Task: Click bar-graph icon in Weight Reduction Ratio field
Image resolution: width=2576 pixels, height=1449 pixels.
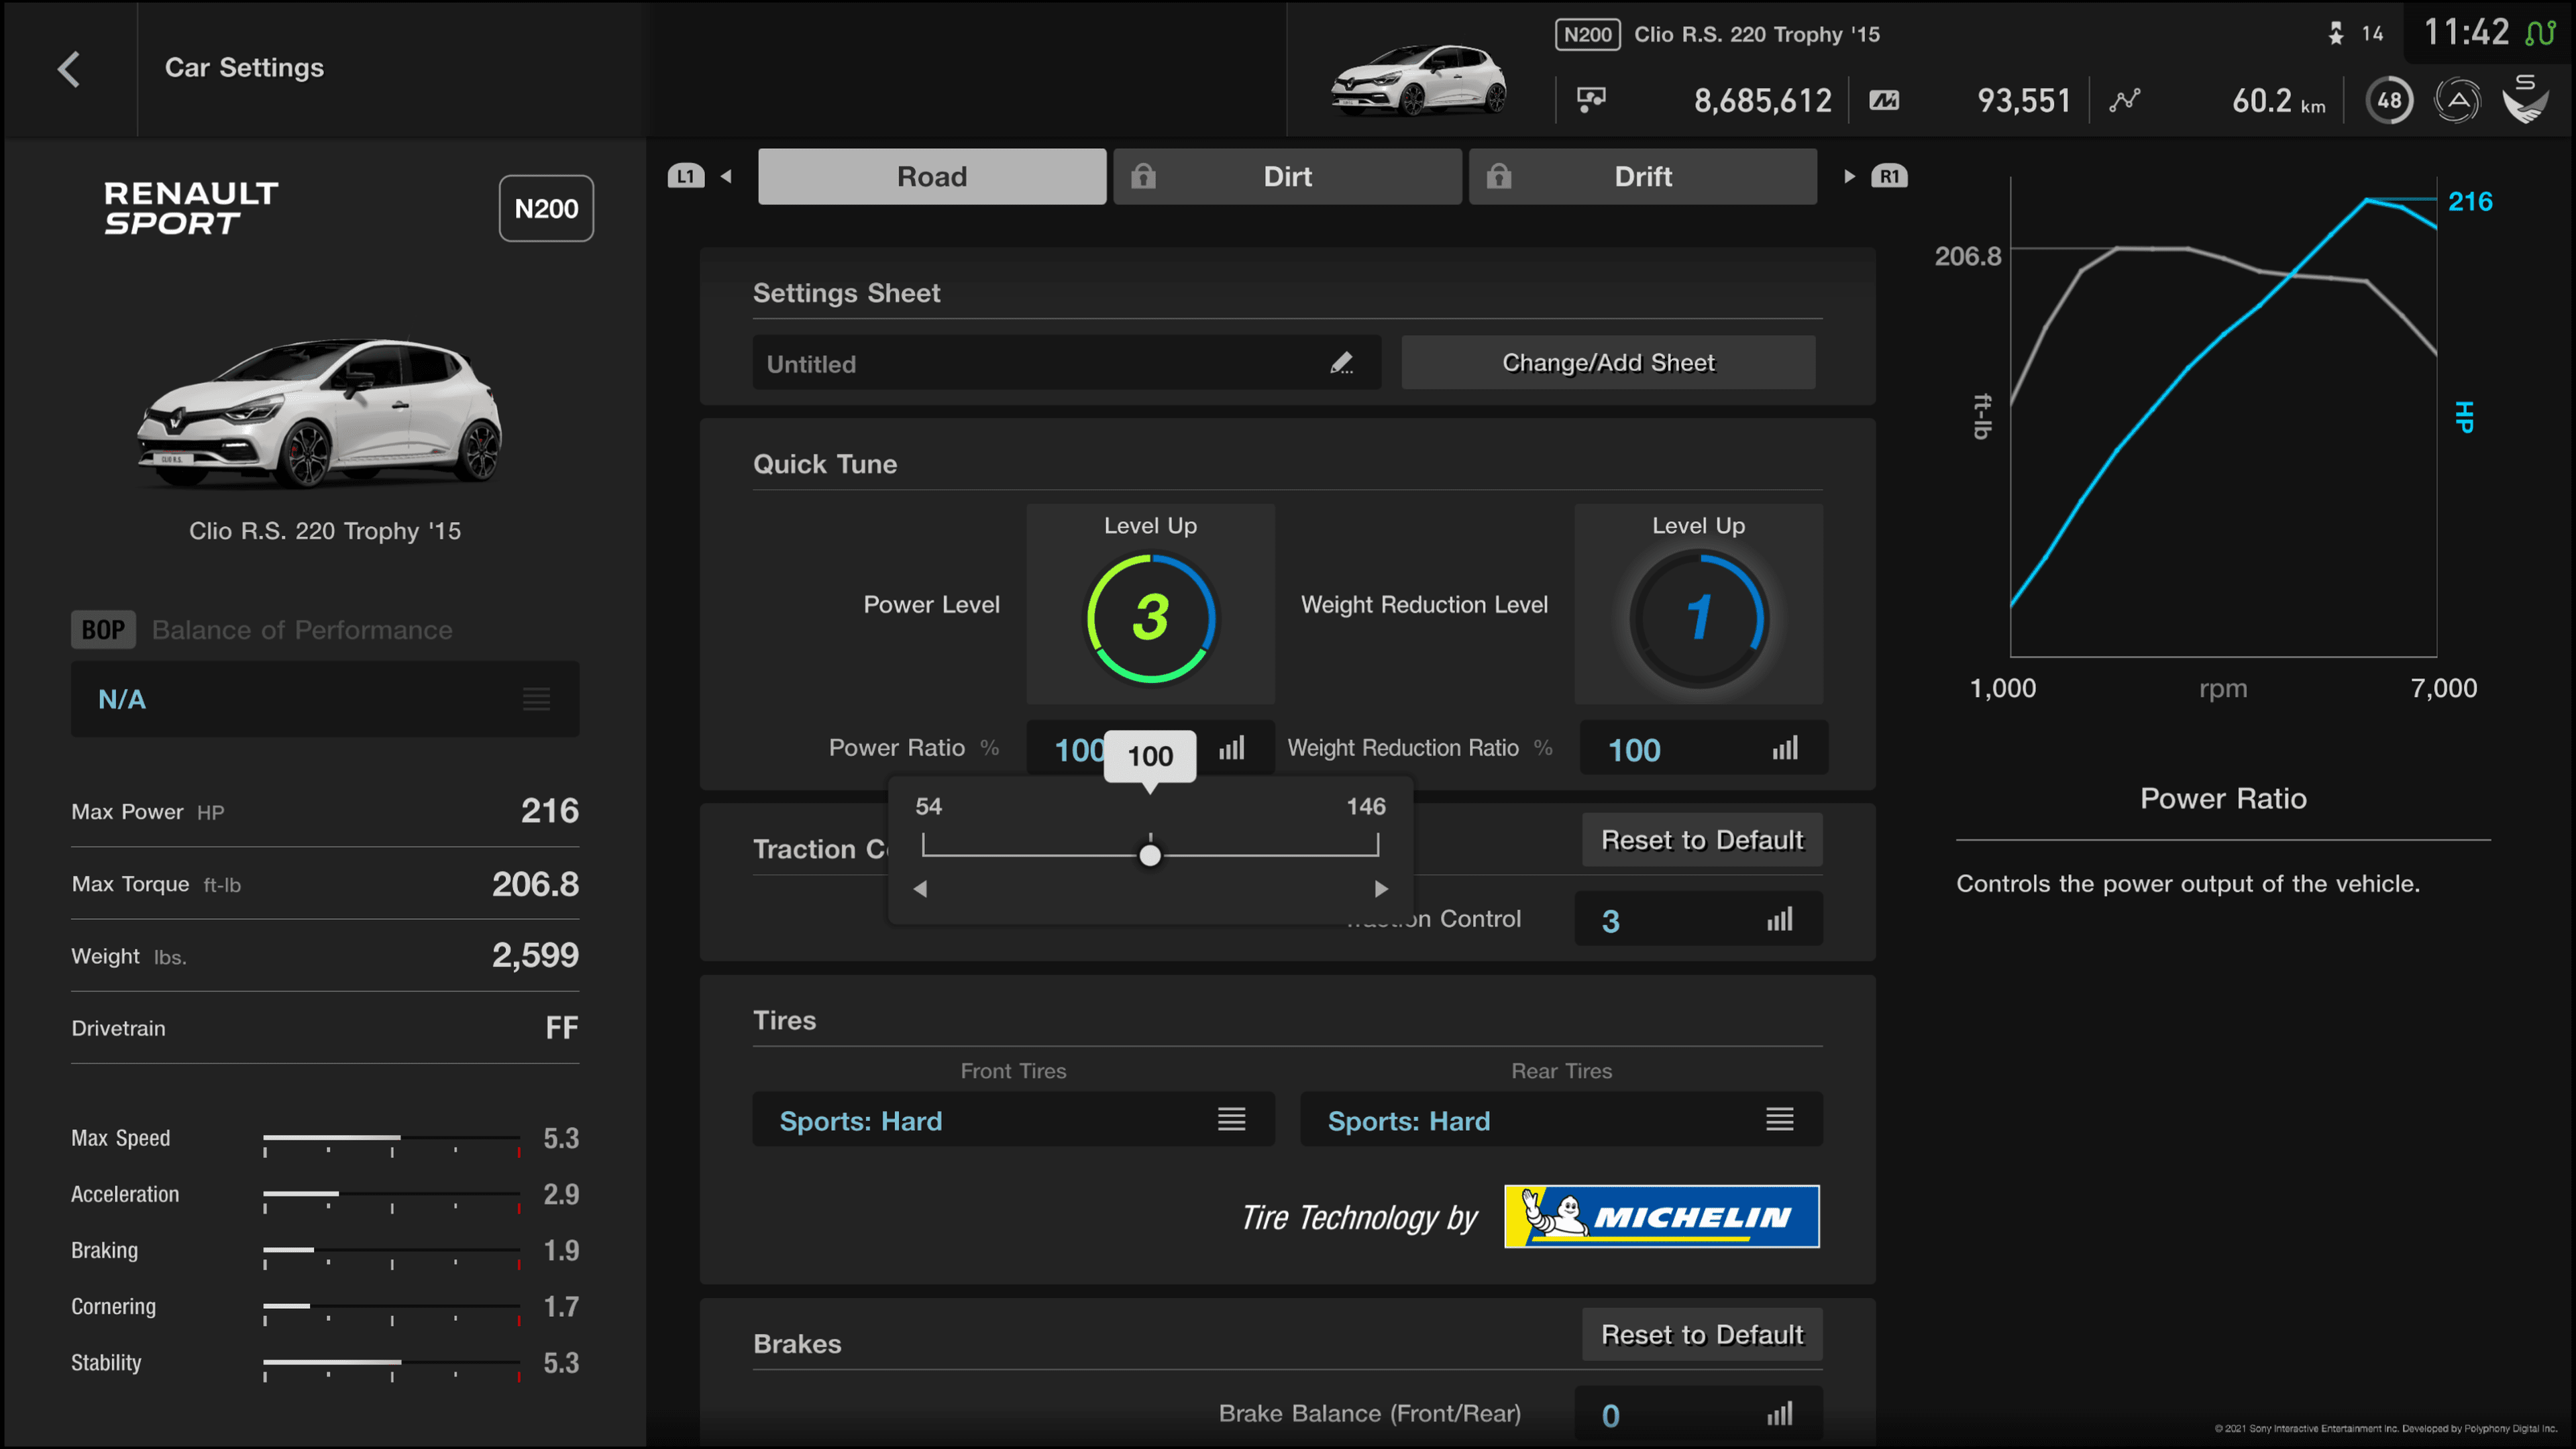Action: click(1785, 748)
